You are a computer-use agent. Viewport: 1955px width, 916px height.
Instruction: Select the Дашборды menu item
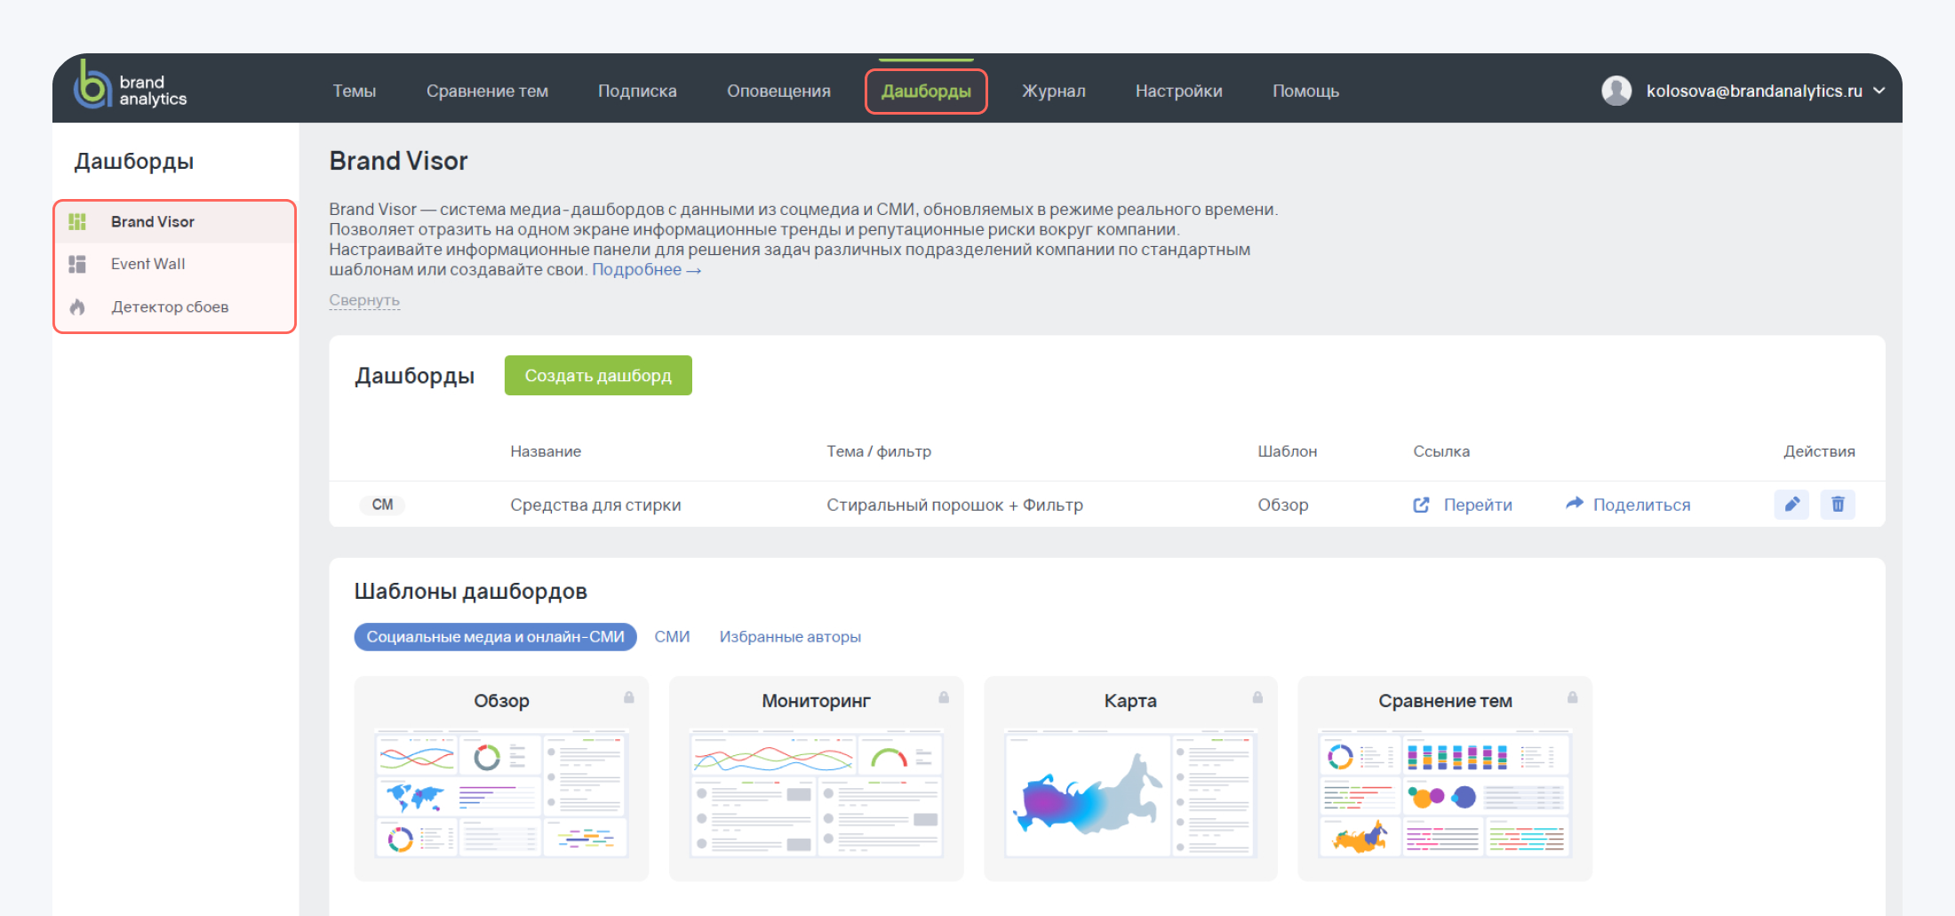[x=926, y=91]
